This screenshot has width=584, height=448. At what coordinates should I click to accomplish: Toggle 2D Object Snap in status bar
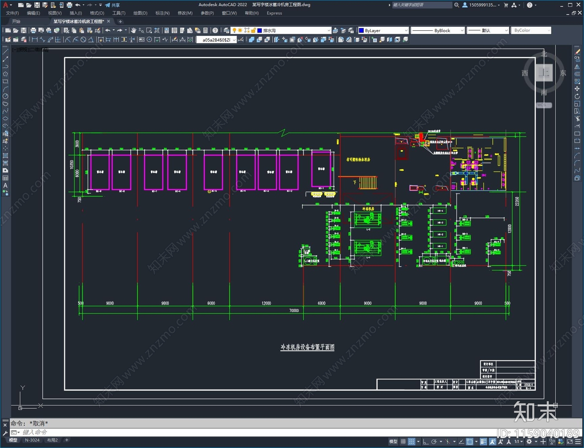tap(469, 441)
